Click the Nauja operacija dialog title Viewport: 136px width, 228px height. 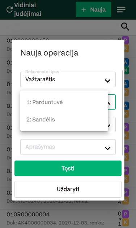(49, 53)
